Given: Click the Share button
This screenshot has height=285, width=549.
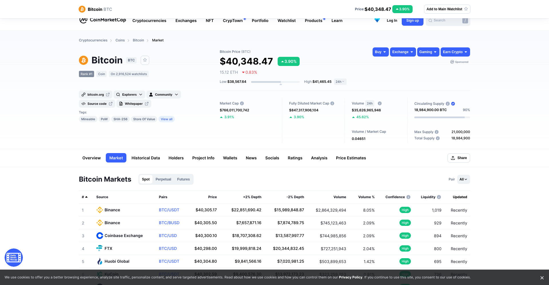Looking at the screenshot, I should coord(459,158).
